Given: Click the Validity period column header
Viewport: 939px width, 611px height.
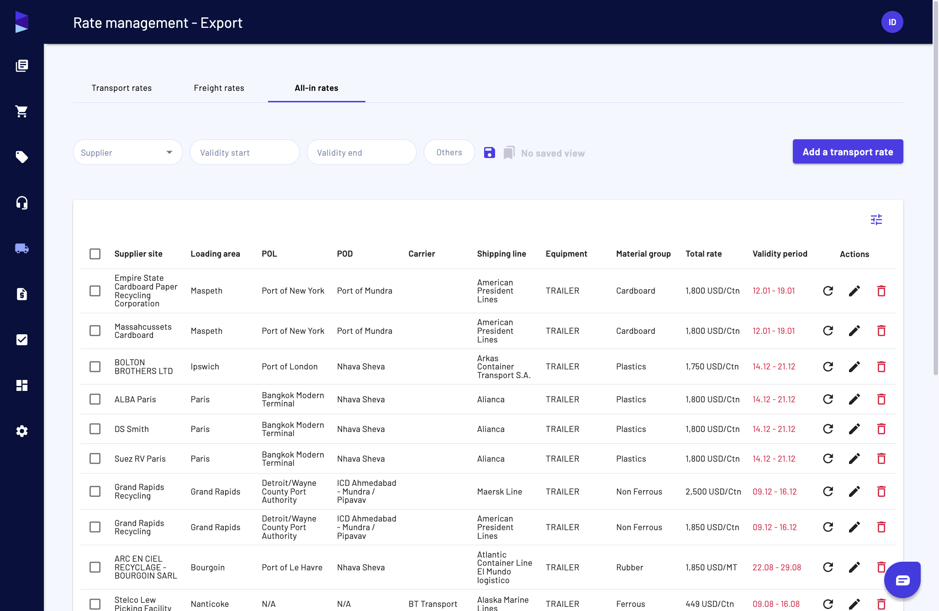Looking at the screenshot, I should click(780, 254).
